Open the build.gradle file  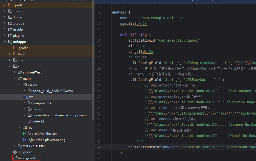pos(27,158)
